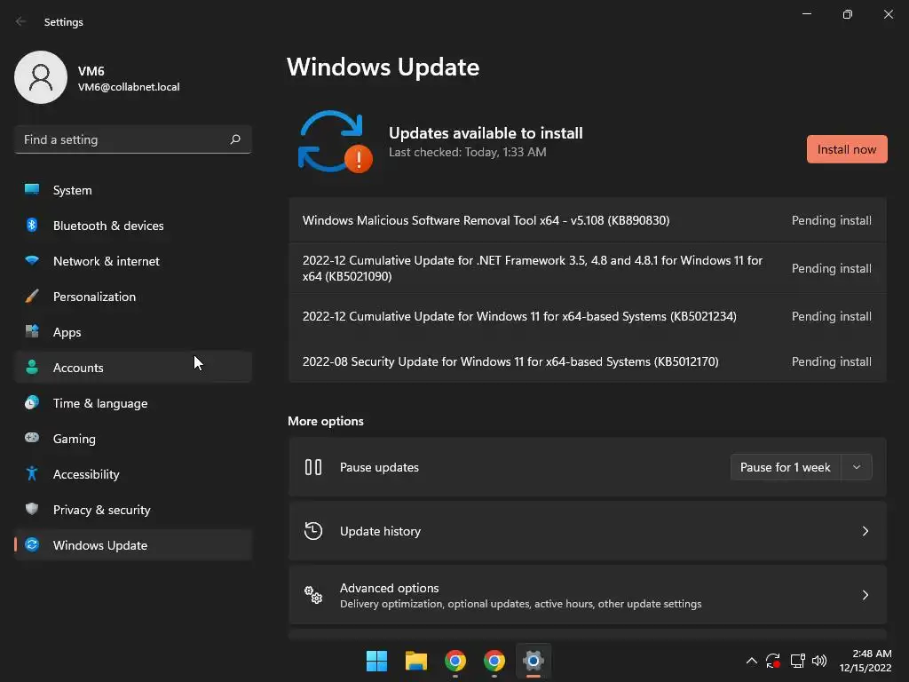909x682 pixels.
Task: Click the Time & language globe icon
Action: [x=32, y=402]
